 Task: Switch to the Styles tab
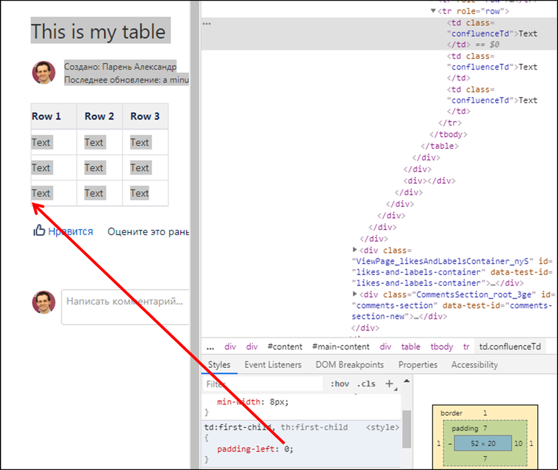pos(219,365)
